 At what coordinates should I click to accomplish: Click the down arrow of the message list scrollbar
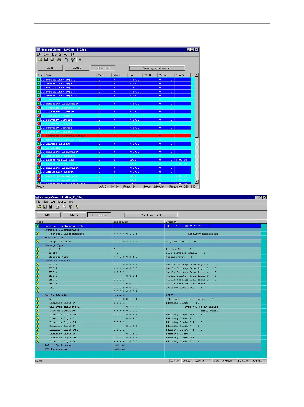tap(196, 182)
